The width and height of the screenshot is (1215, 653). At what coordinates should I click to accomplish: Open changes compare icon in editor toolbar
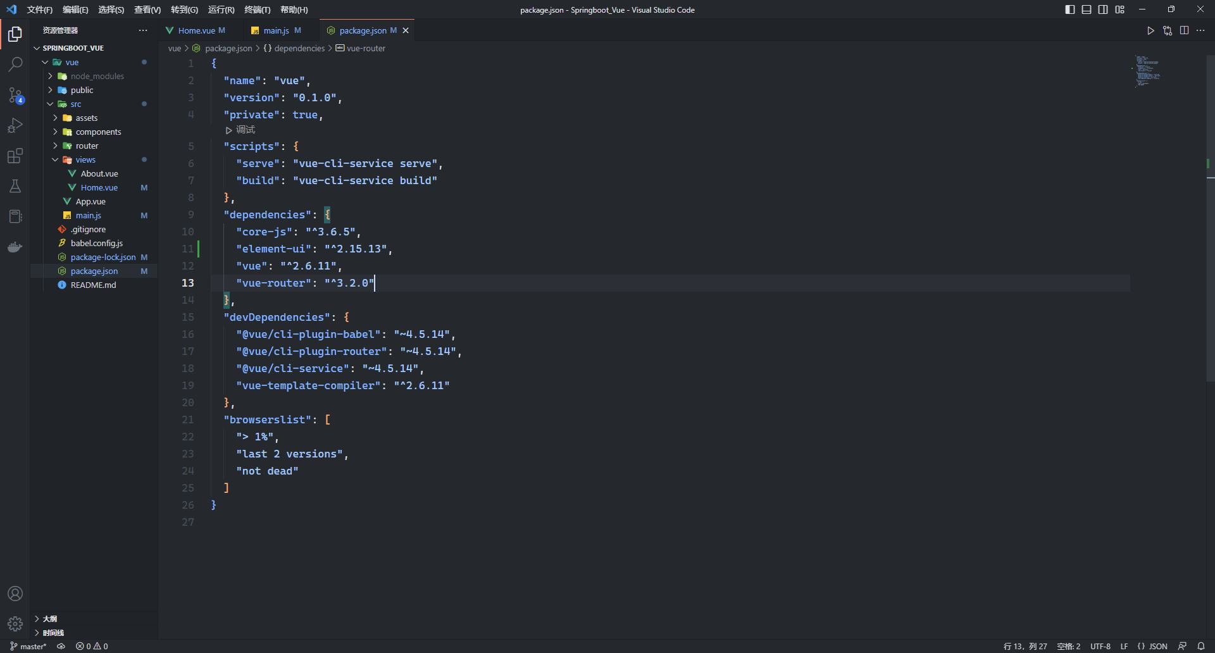point(1168,30)
